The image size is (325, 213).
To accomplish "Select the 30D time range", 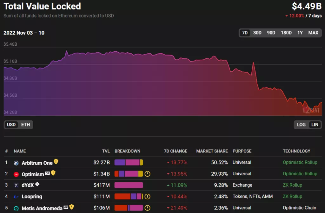I will [257, 33].
